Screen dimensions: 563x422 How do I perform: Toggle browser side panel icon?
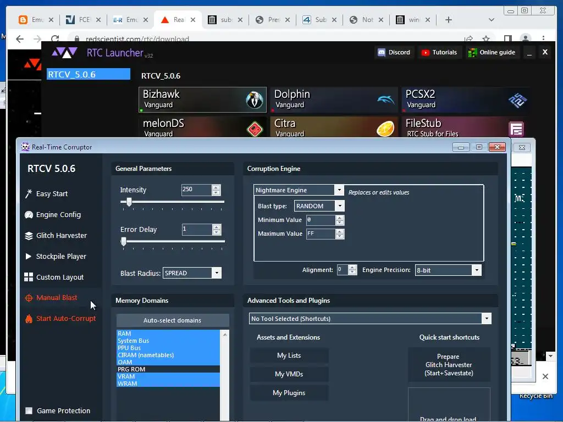tap(507, 39)
